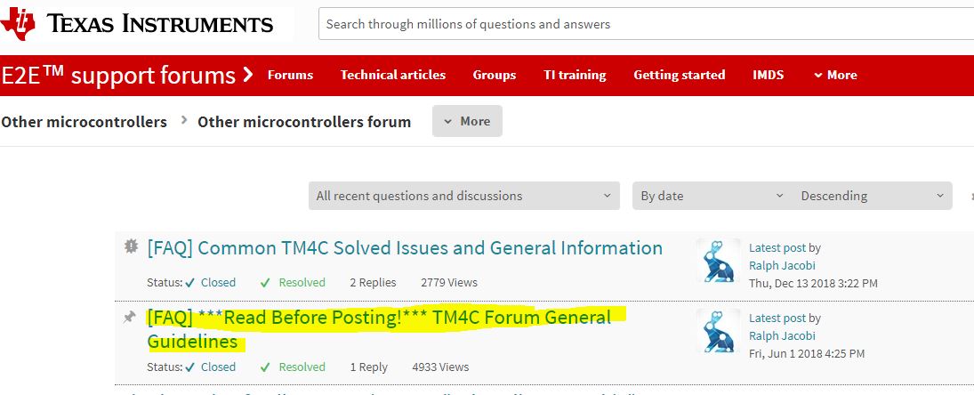Viewport: 974px width, 395px height.
Task: Open Common TM4C Solved Issues thread link
Action: click(x=405, y=248)
